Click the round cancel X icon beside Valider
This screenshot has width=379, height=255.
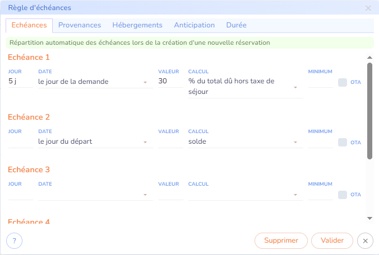365,240
